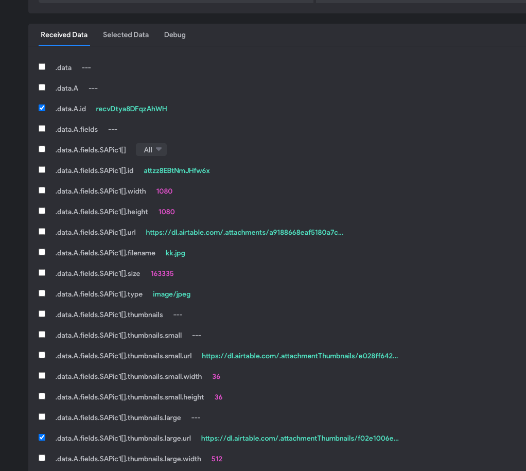Select the SAPic1[].id checkbox
Screen dimensions: 526x471
42,170
